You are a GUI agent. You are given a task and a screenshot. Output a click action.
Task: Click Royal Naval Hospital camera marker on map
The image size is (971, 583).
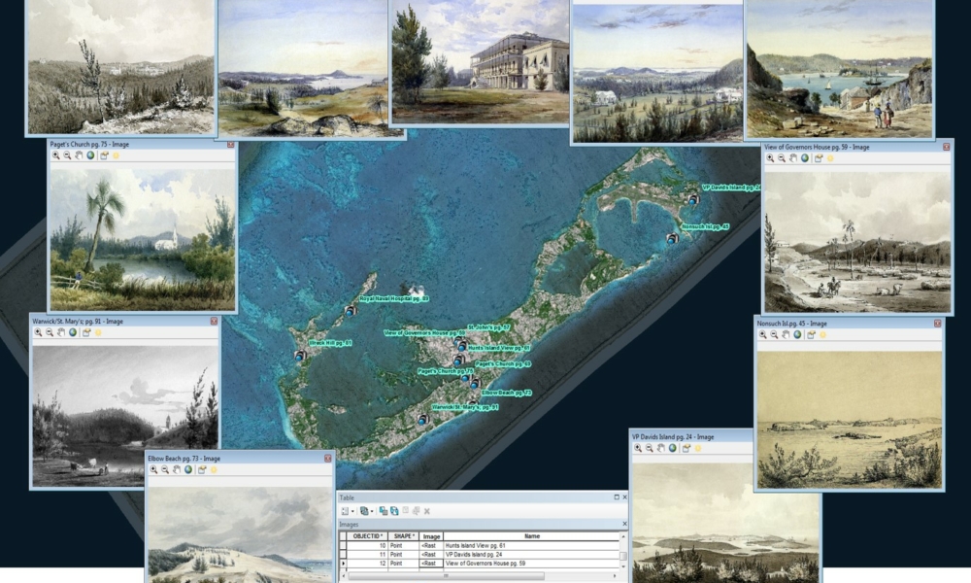point(351,311)
